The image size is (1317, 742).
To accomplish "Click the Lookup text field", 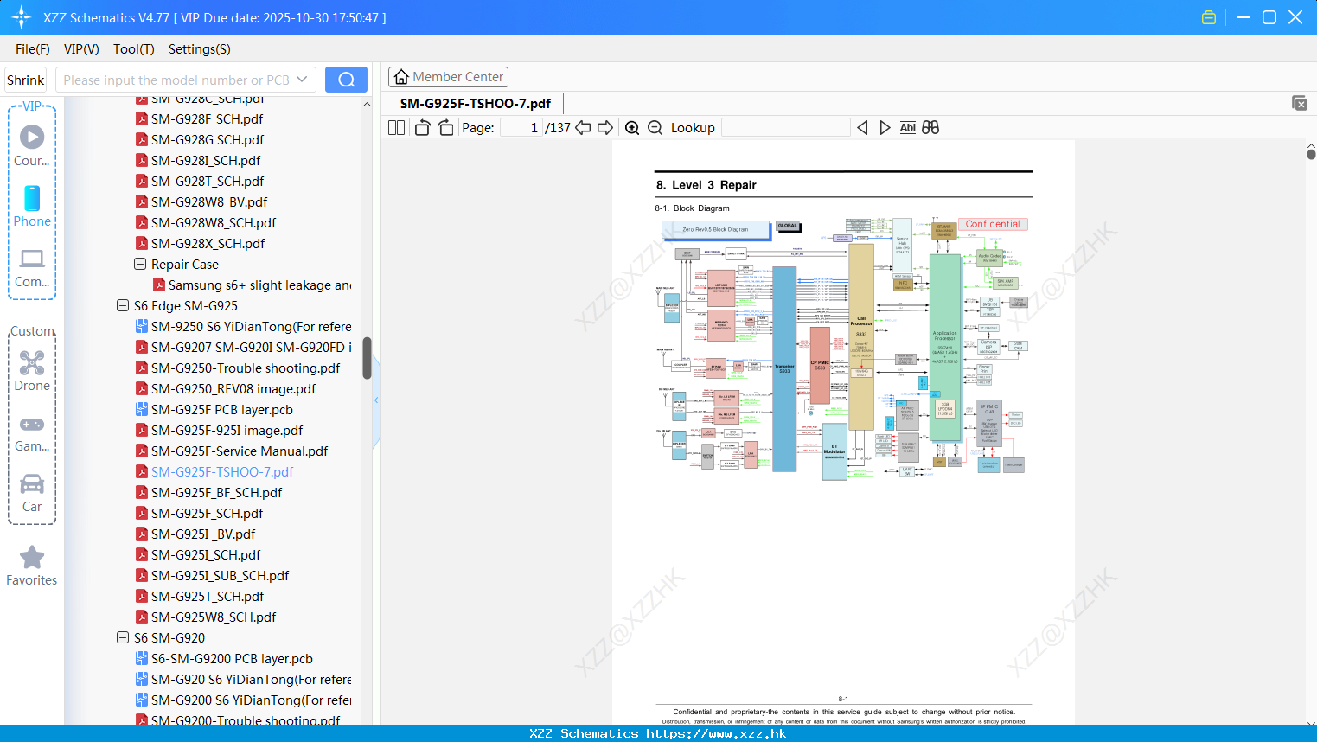I will [x=785, y=128].
